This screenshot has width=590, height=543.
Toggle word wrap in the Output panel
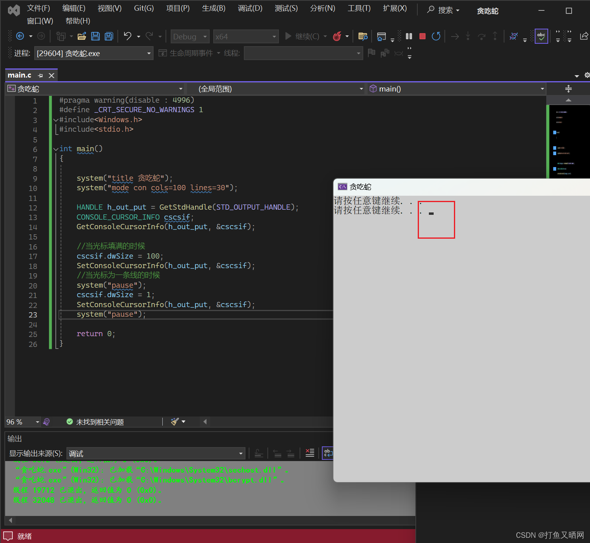327,453
